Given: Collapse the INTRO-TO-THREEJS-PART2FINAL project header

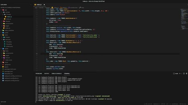Looking at the screenshot, I should point(11,8).
